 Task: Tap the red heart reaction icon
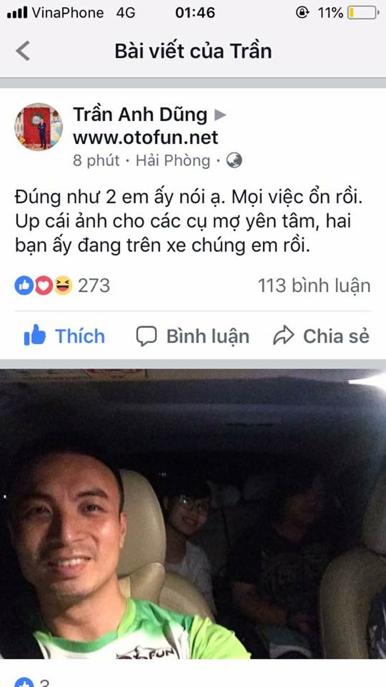pyautogui.click(x=43, y=286)
